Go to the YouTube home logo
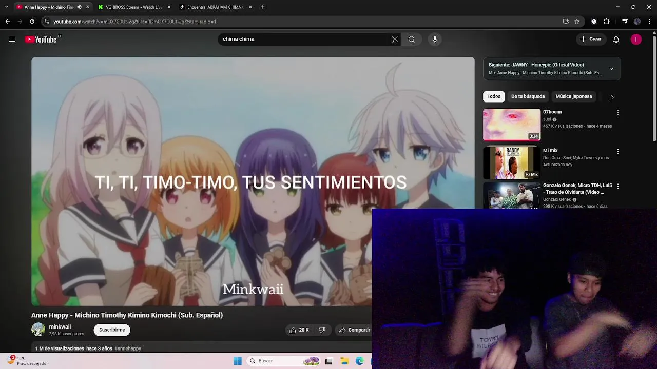 tap(41, 39)
